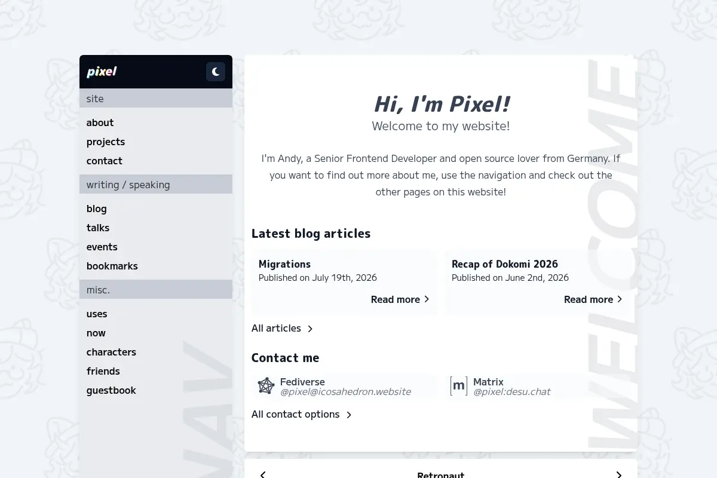Toggle dark mode with the moon icon
This screenshot has height=478, width=717.
pyautogui.click(x=216, y=72)
